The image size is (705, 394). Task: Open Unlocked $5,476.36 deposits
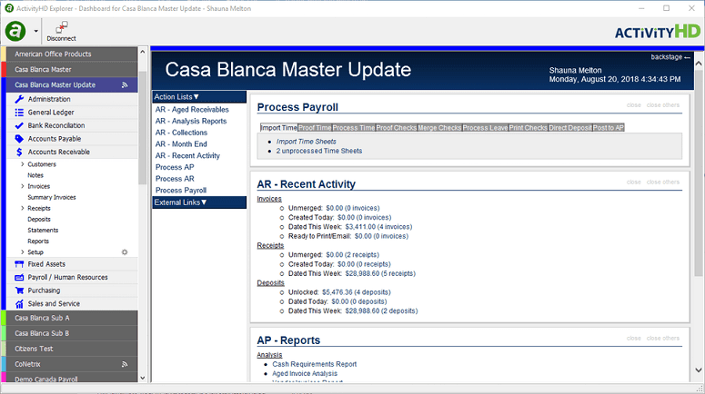point(357,292)
